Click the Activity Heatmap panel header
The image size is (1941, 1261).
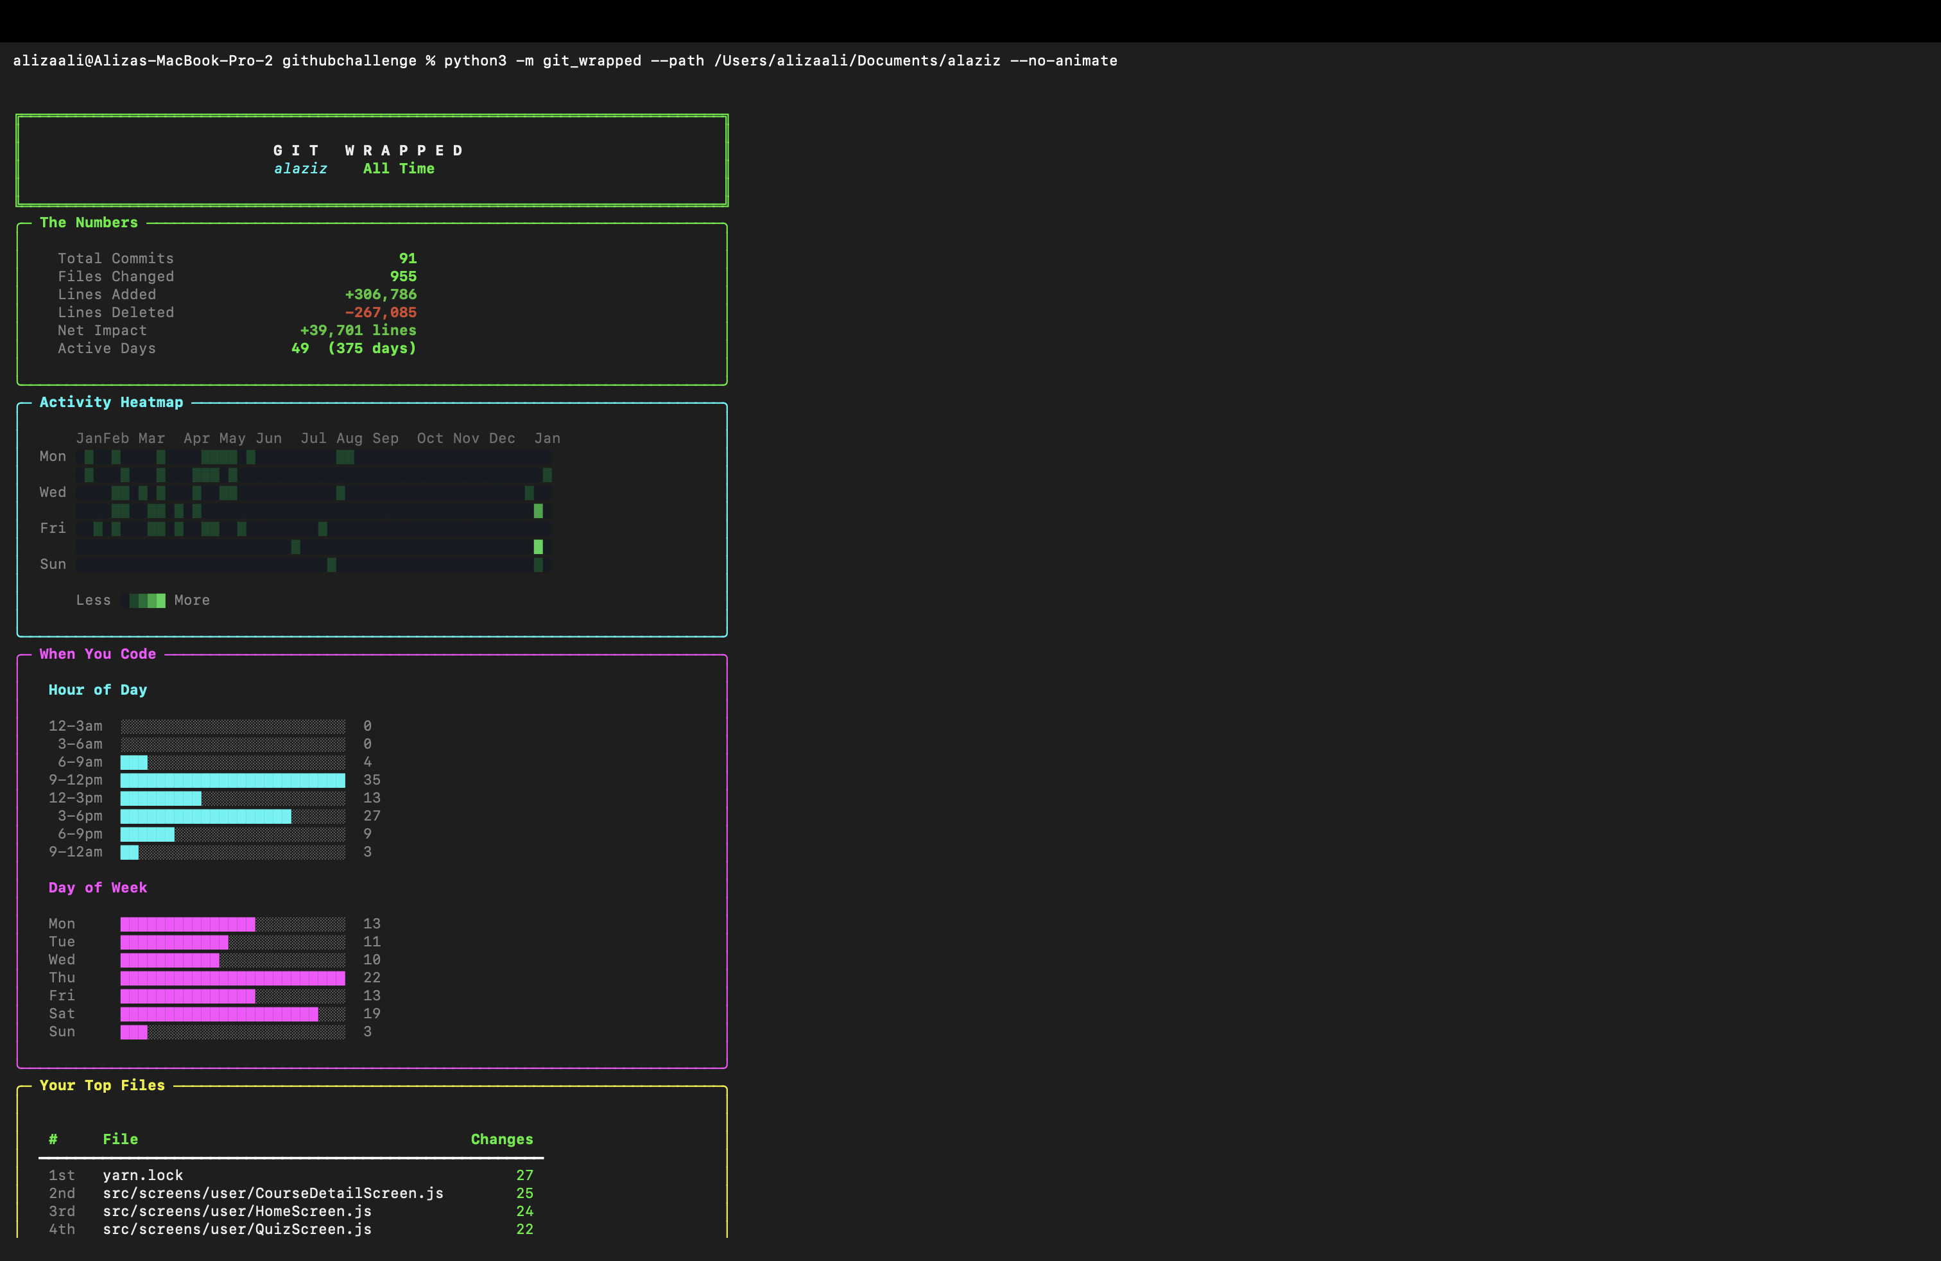[x=111, y=401]
